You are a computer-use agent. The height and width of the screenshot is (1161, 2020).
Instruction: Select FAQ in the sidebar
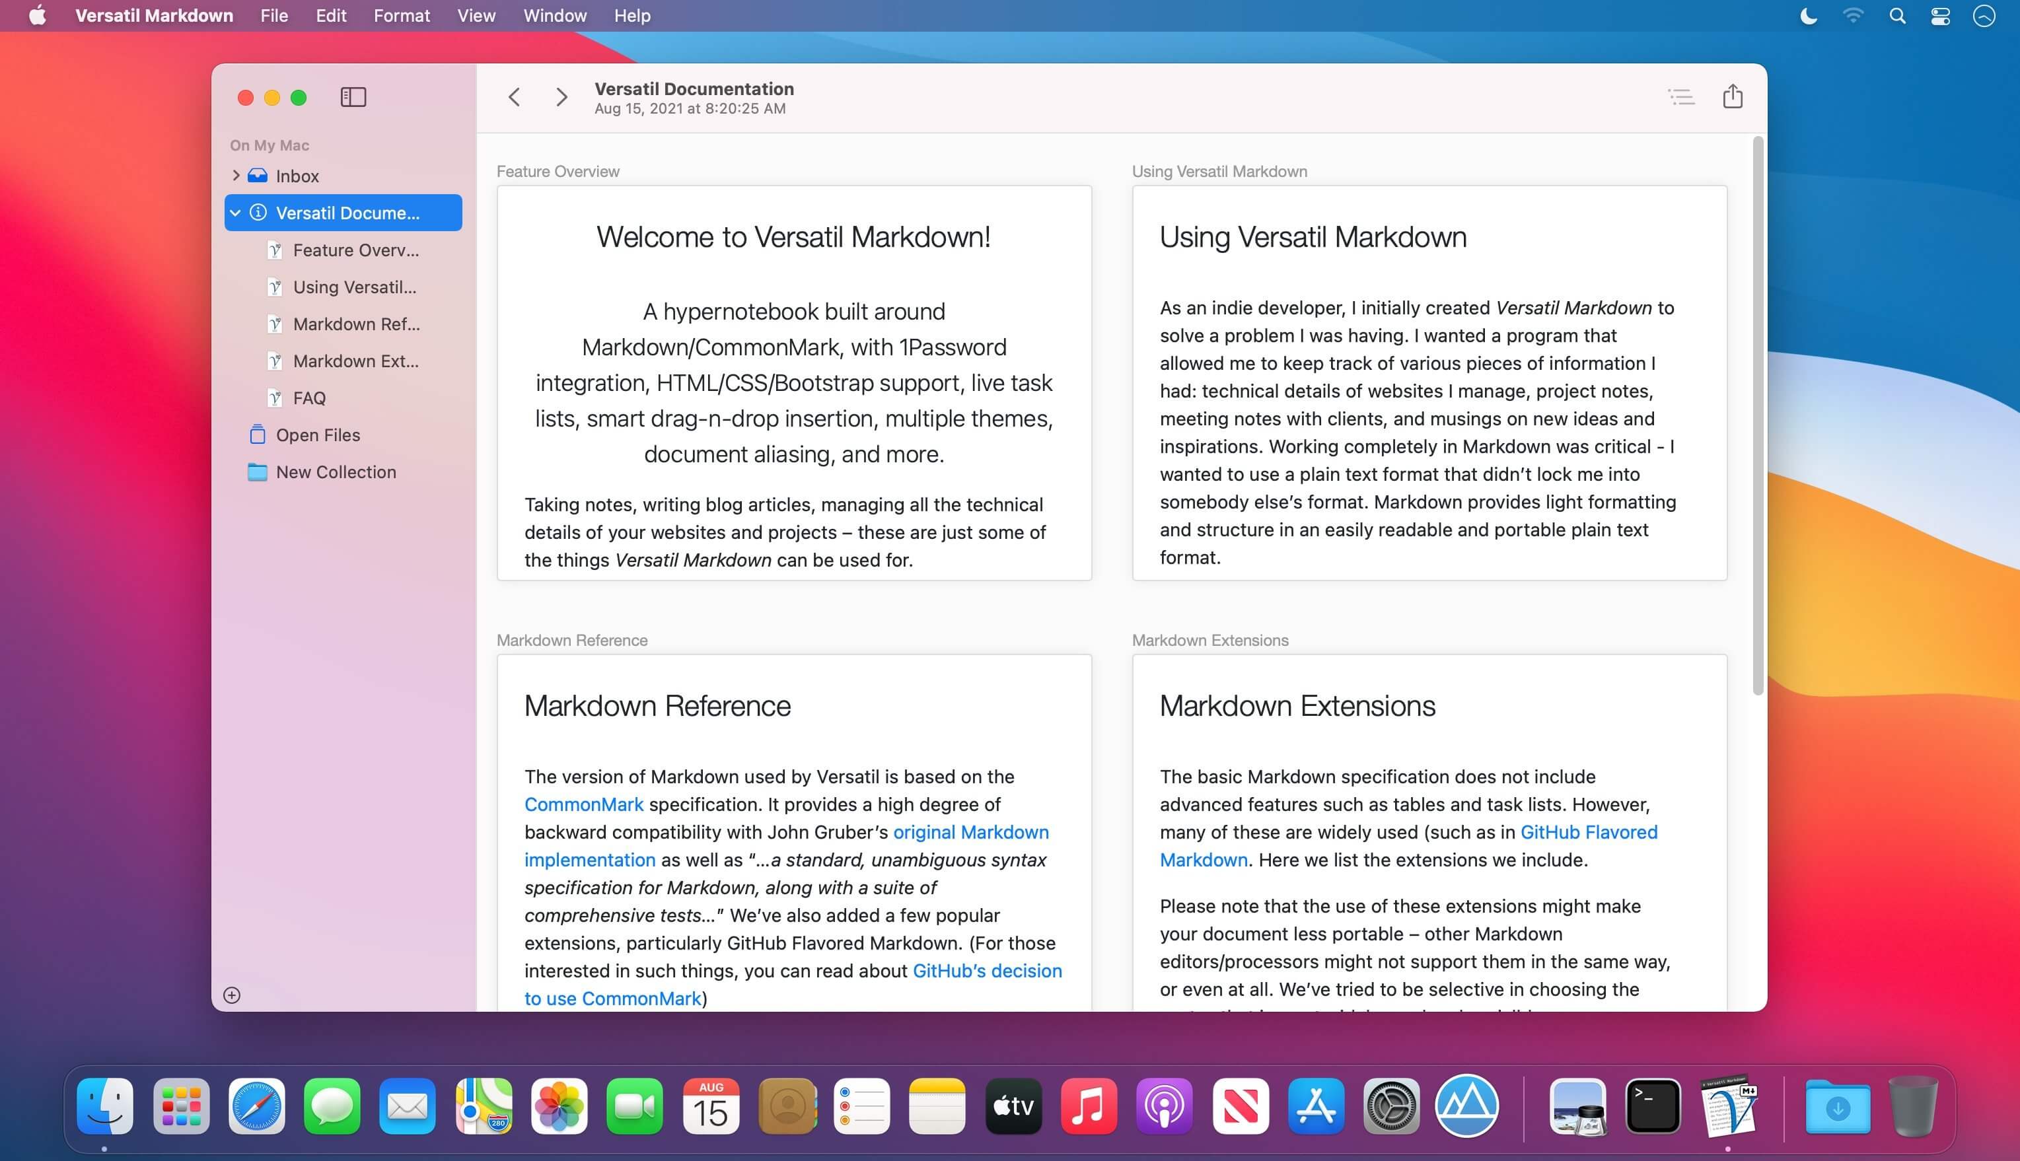pyautogui.click(x=343, y=398)
